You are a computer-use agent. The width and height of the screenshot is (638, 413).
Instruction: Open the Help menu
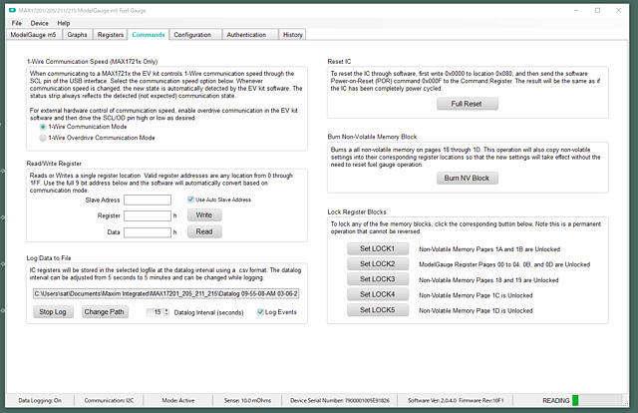64,23
